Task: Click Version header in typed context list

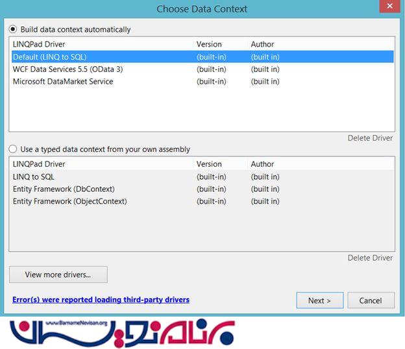Action: coord(209,164)
